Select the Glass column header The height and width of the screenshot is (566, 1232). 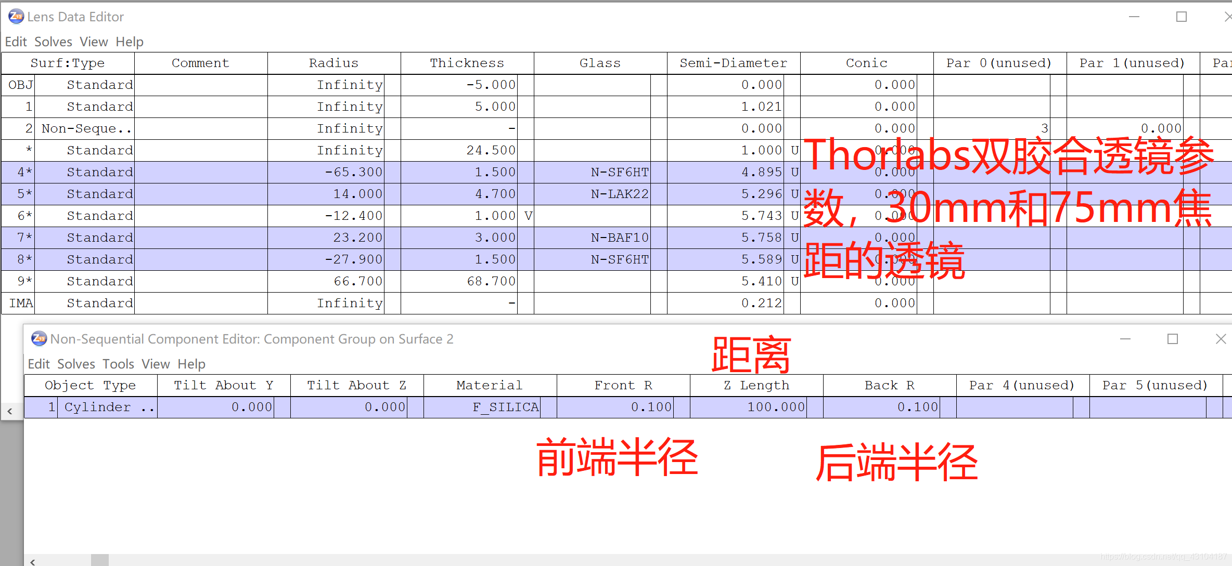click(600, 63)
